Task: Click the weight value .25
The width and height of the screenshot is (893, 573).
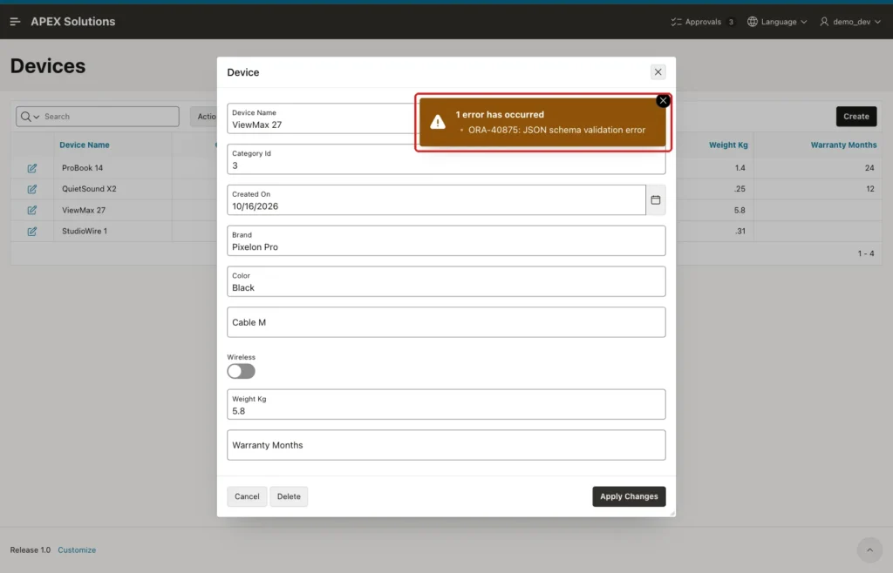Action: [x=740, y=189]
